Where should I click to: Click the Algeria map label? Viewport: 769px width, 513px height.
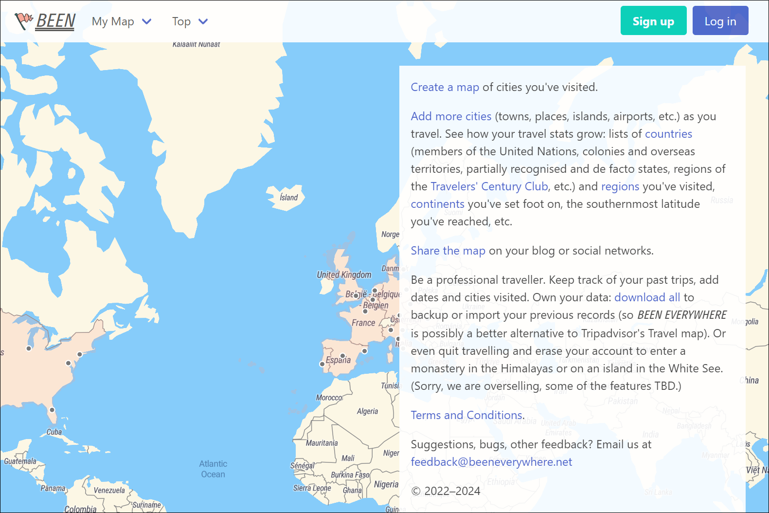(367, 411)
